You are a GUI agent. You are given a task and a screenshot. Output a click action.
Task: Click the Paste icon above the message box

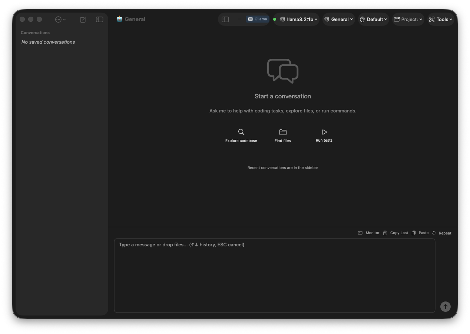tap(414, 233)
